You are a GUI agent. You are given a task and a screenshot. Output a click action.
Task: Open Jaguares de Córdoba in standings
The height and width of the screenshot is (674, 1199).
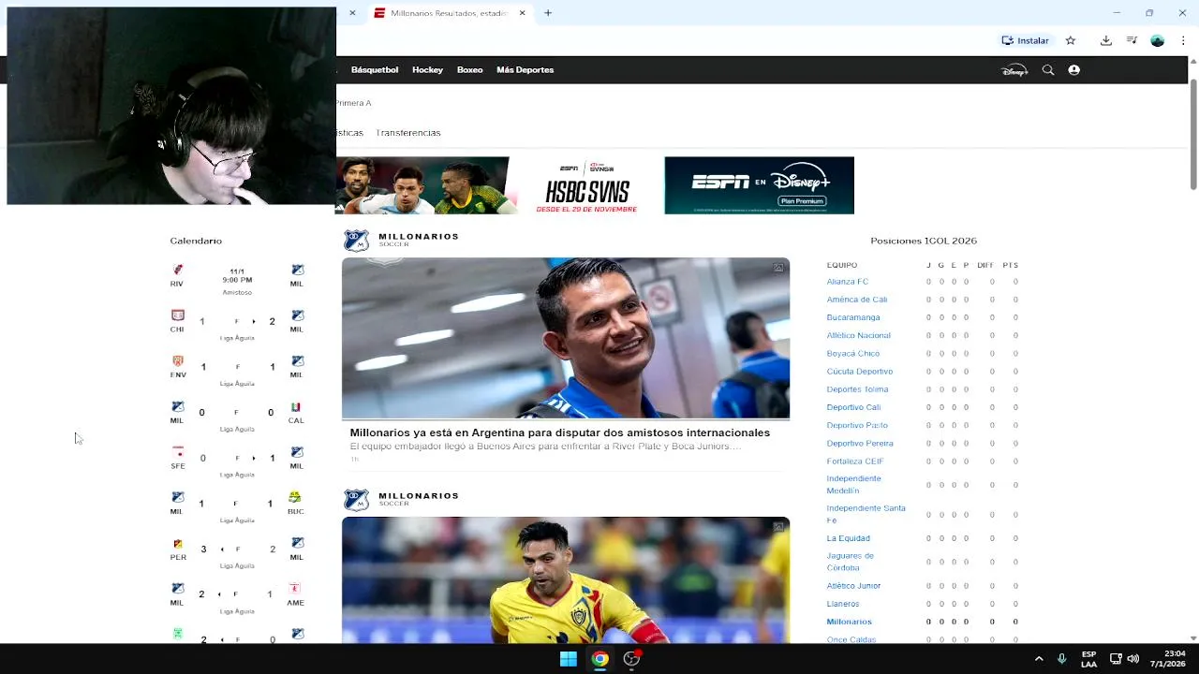pyautogui.click(x=851, y=562)
